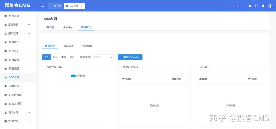
Task: Click the home icon in the top bar
Action: (250, 6)
